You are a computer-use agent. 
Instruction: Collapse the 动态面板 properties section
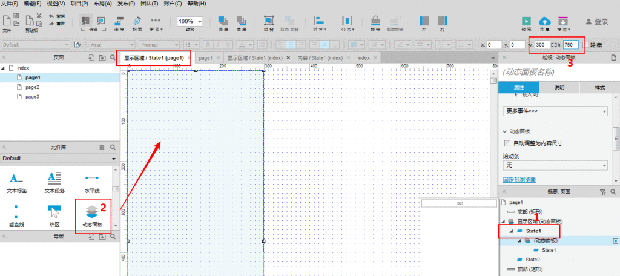pos(505,131)
